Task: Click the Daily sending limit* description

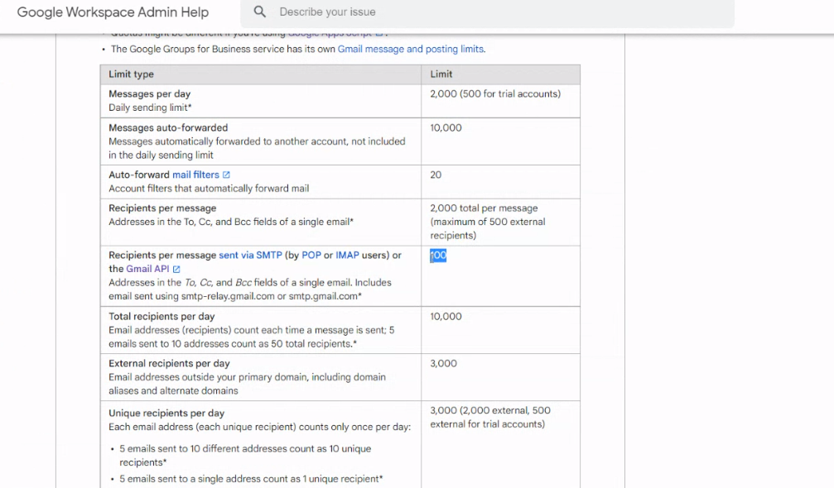Action: 150,108
